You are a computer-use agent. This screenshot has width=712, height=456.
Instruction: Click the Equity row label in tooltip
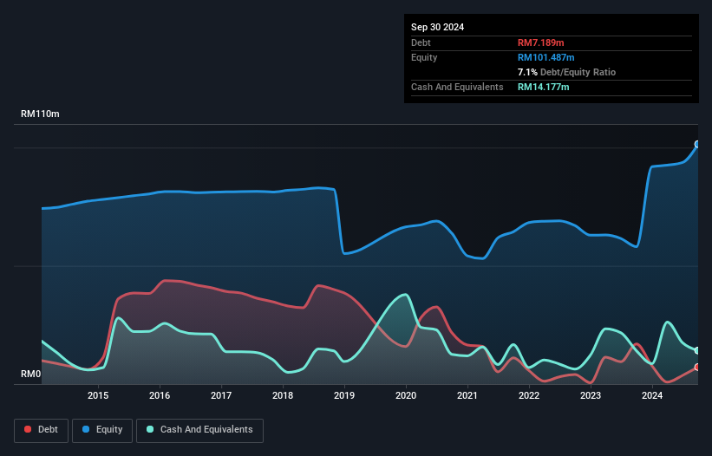point(424,57)
